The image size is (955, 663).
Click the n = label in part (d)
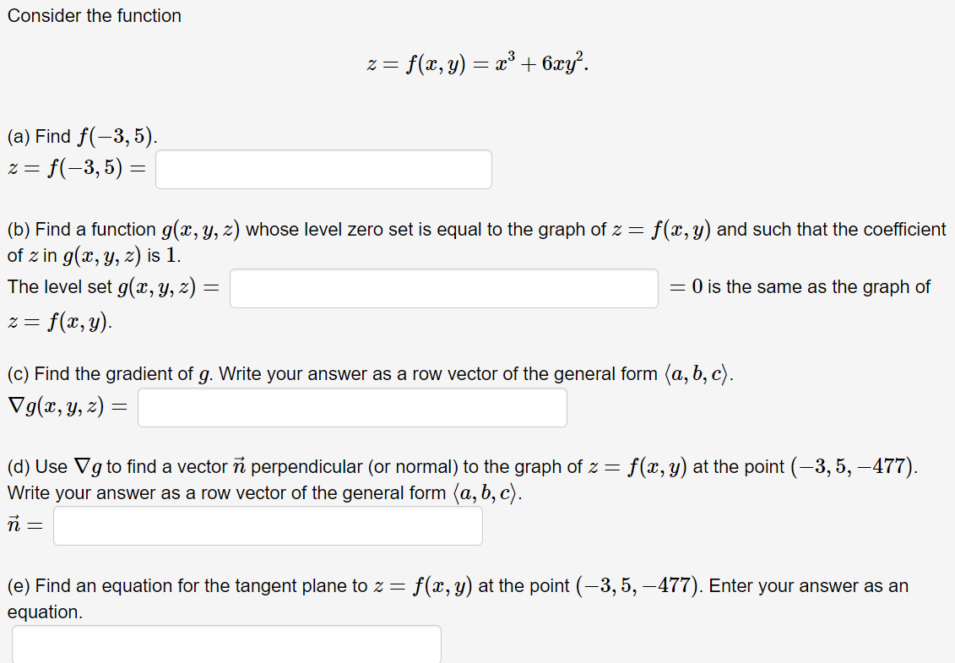pos(23,524)
